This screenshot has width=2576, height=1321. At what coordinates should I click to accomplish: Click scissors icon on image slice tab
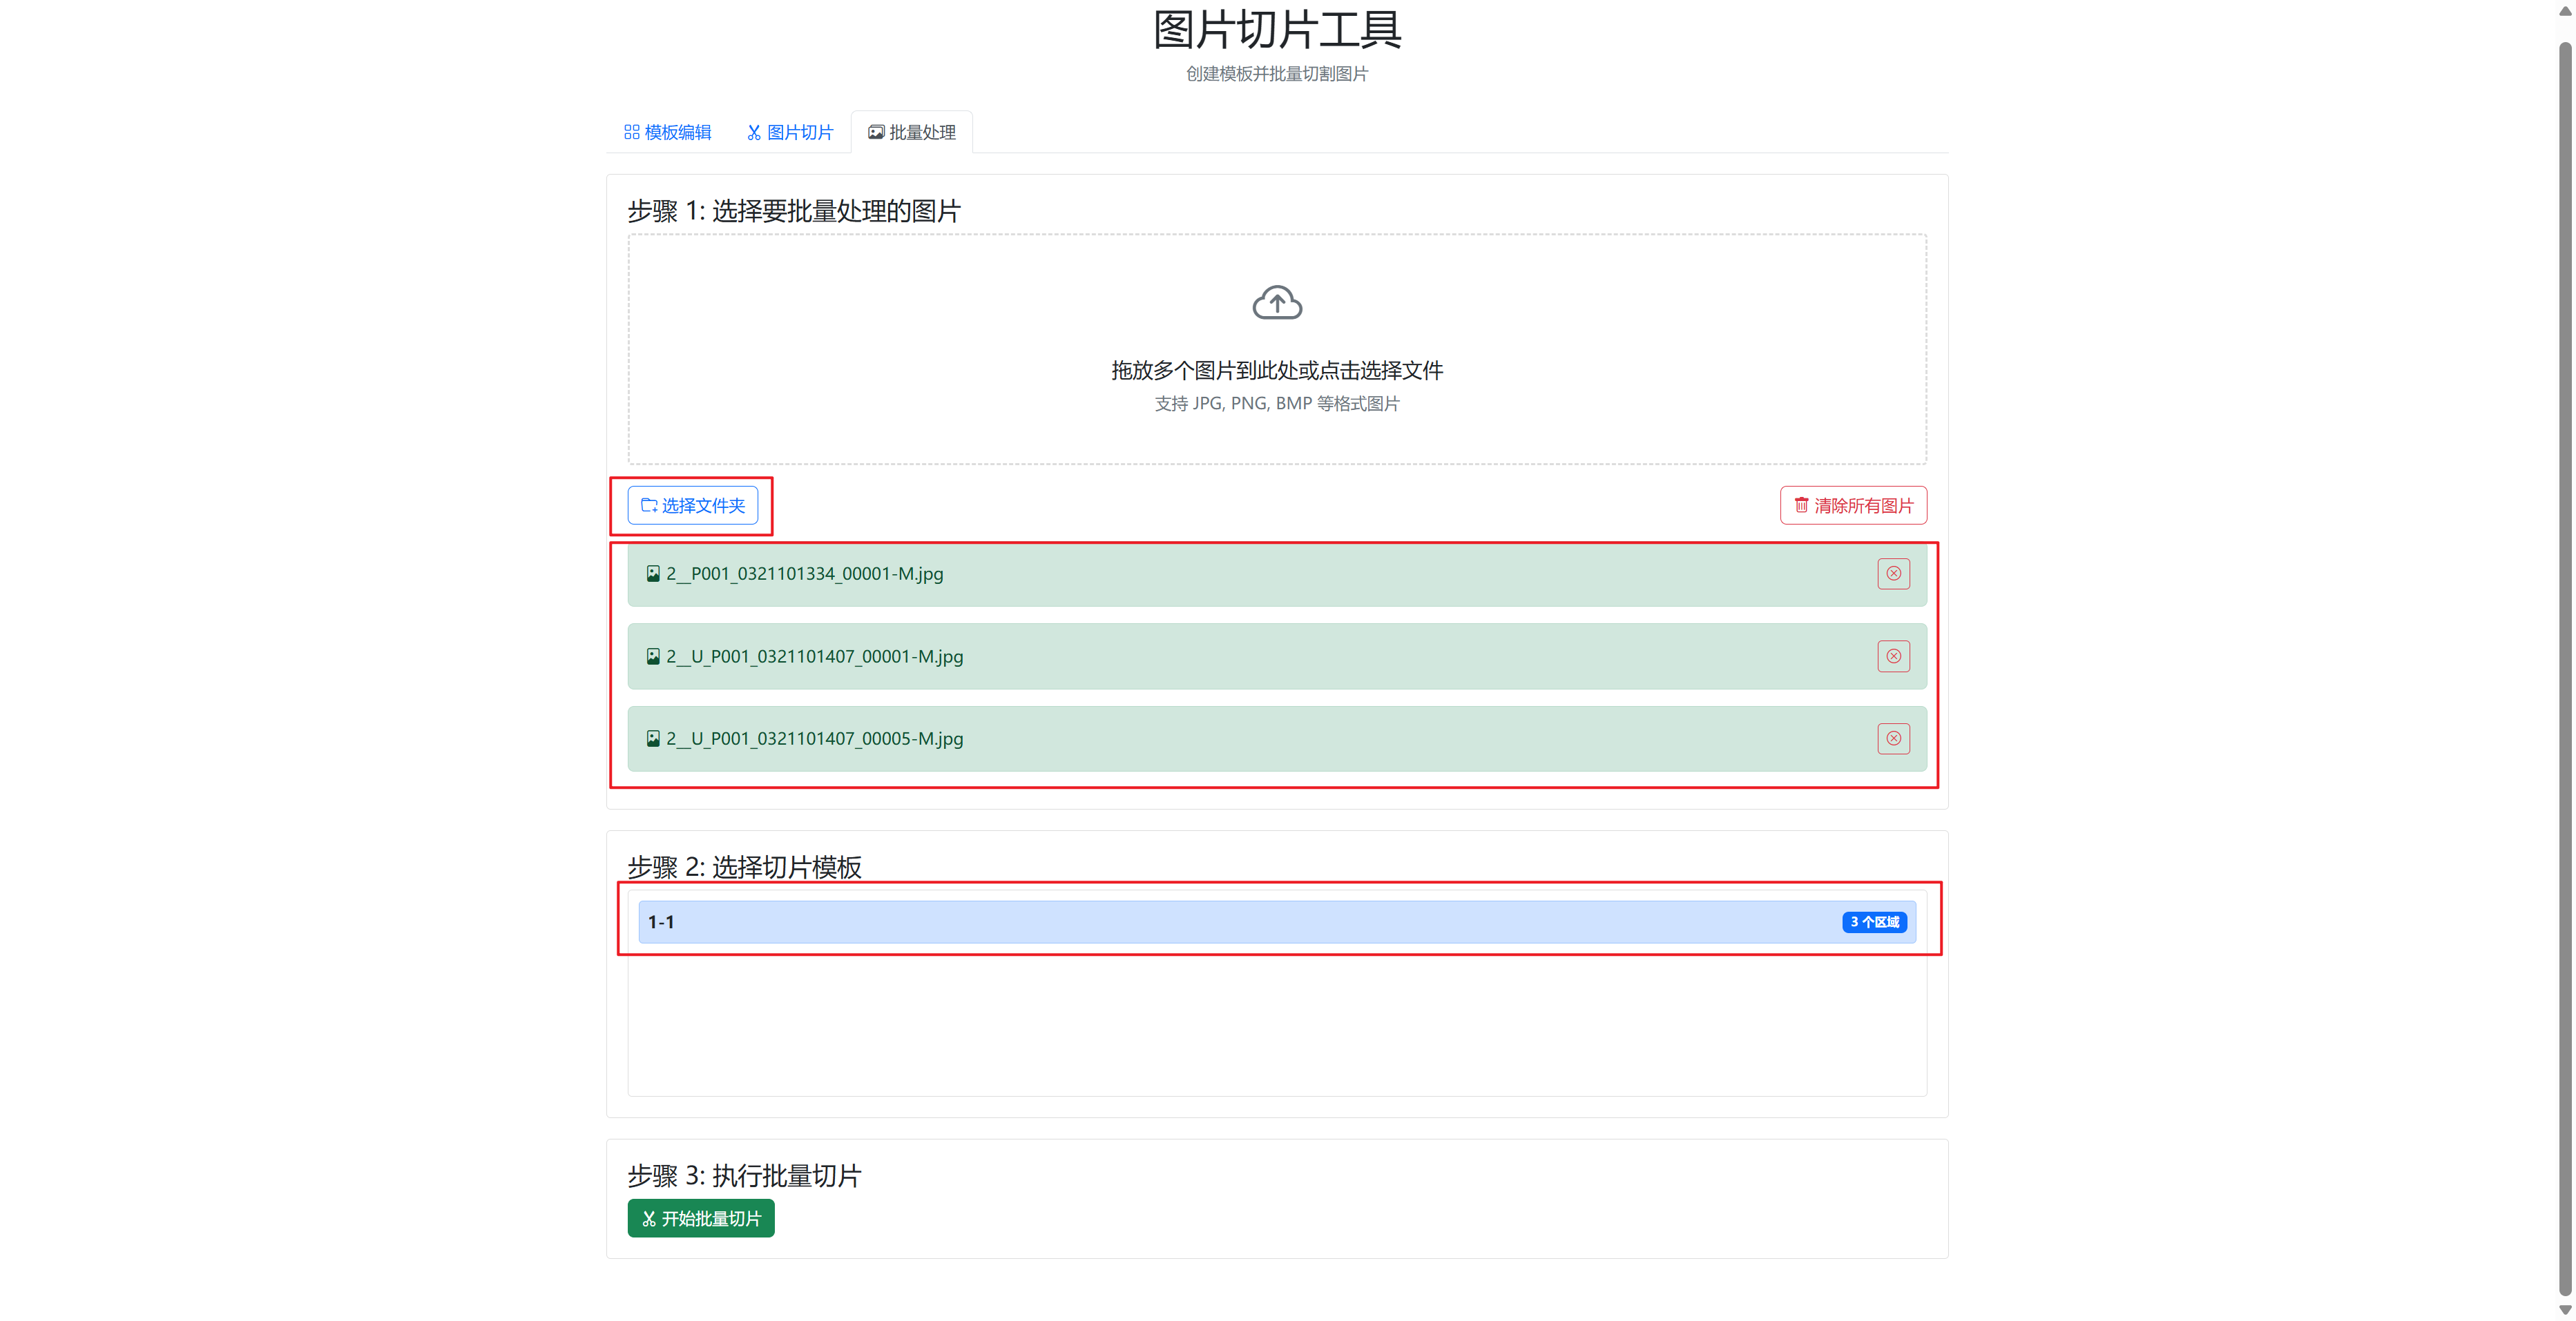click(754, 132)
